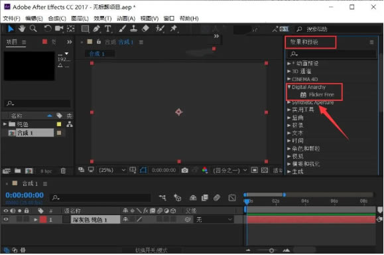Open the 图层(L) menu

click(80, 19)
